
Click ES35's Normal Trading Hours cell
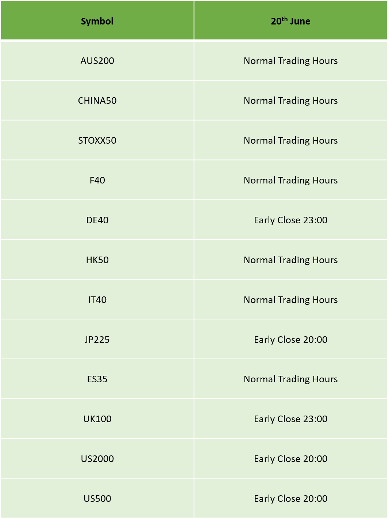[x=290, y=379]
